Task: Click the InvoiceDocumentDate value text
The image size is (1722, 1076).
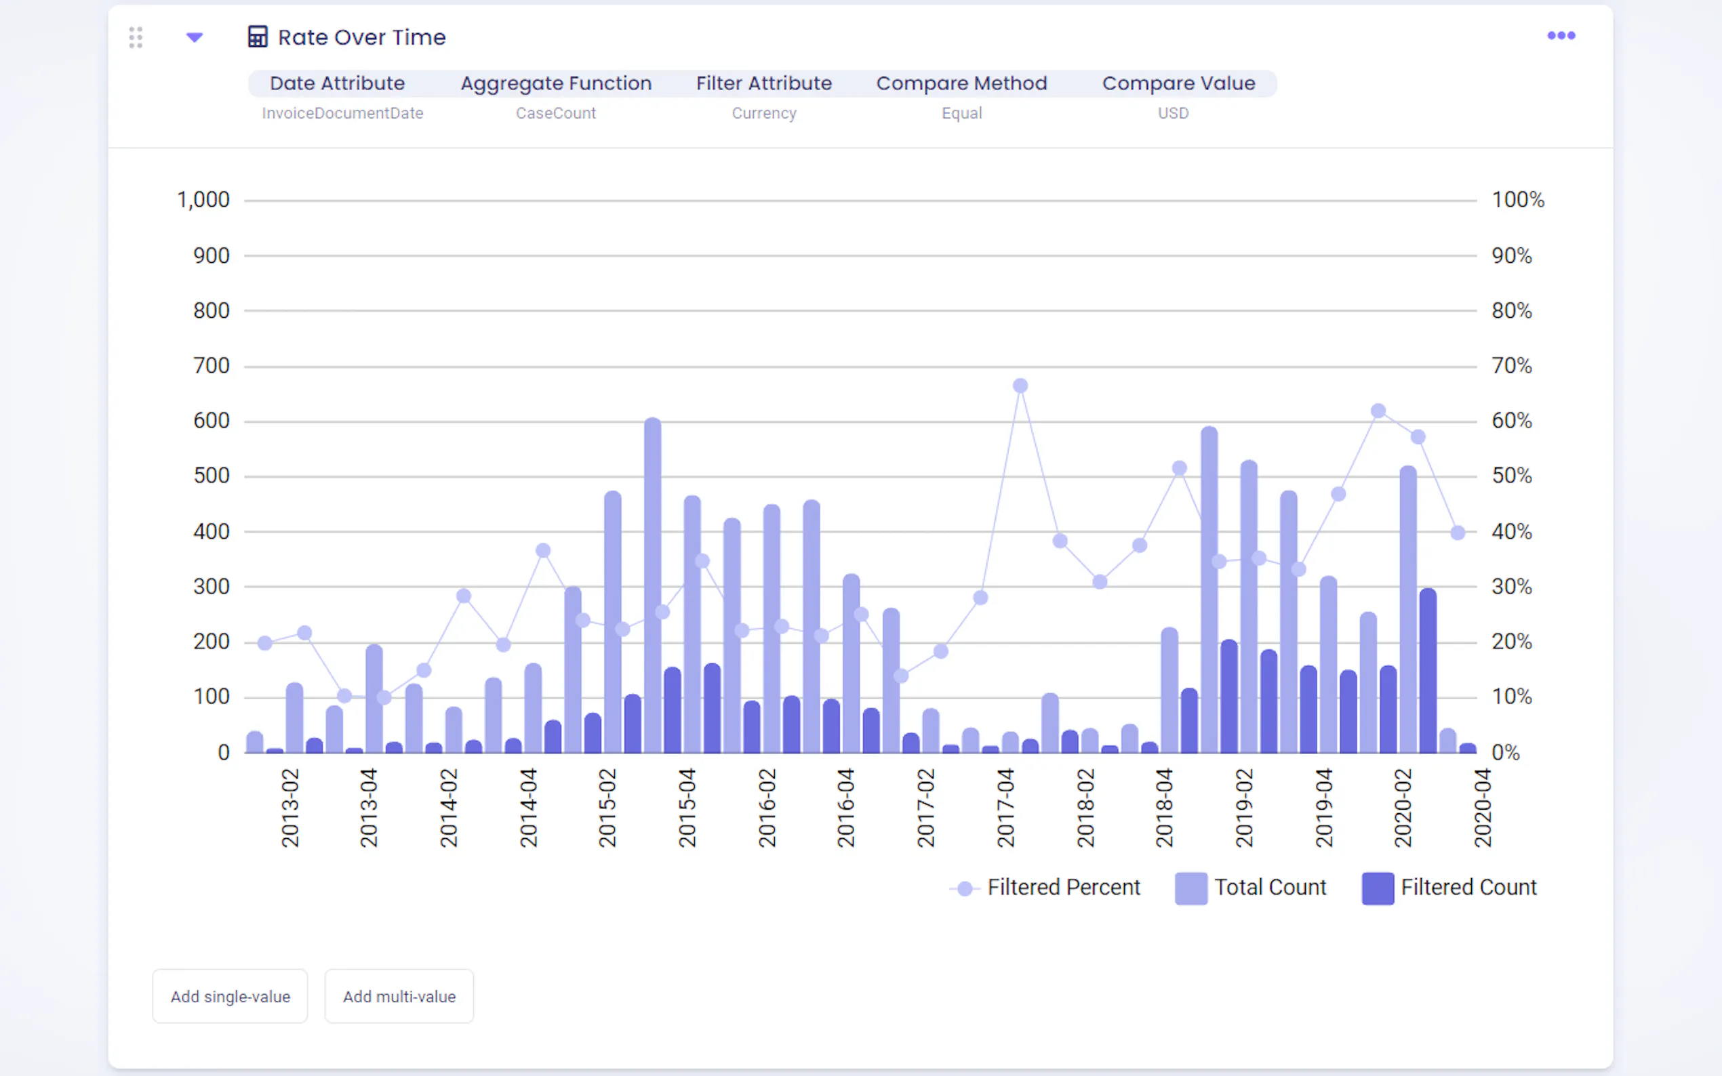Action: (x=342, y=113)
